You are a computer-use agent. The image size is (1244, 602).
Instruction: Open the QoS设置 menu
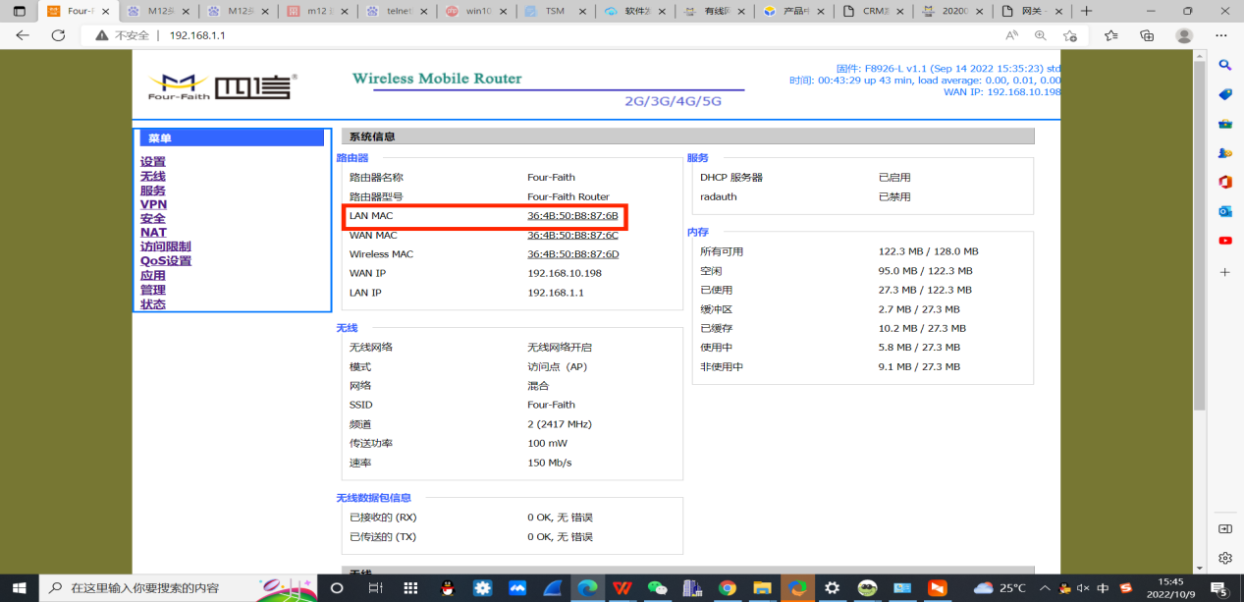pyautogui.click(x=166, y=261)
